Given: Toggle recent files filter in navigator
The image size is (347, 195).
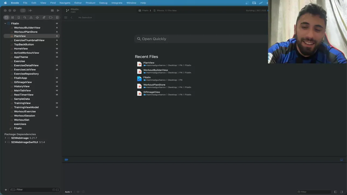Looking at the screenshot, I should tap(54, 190).
